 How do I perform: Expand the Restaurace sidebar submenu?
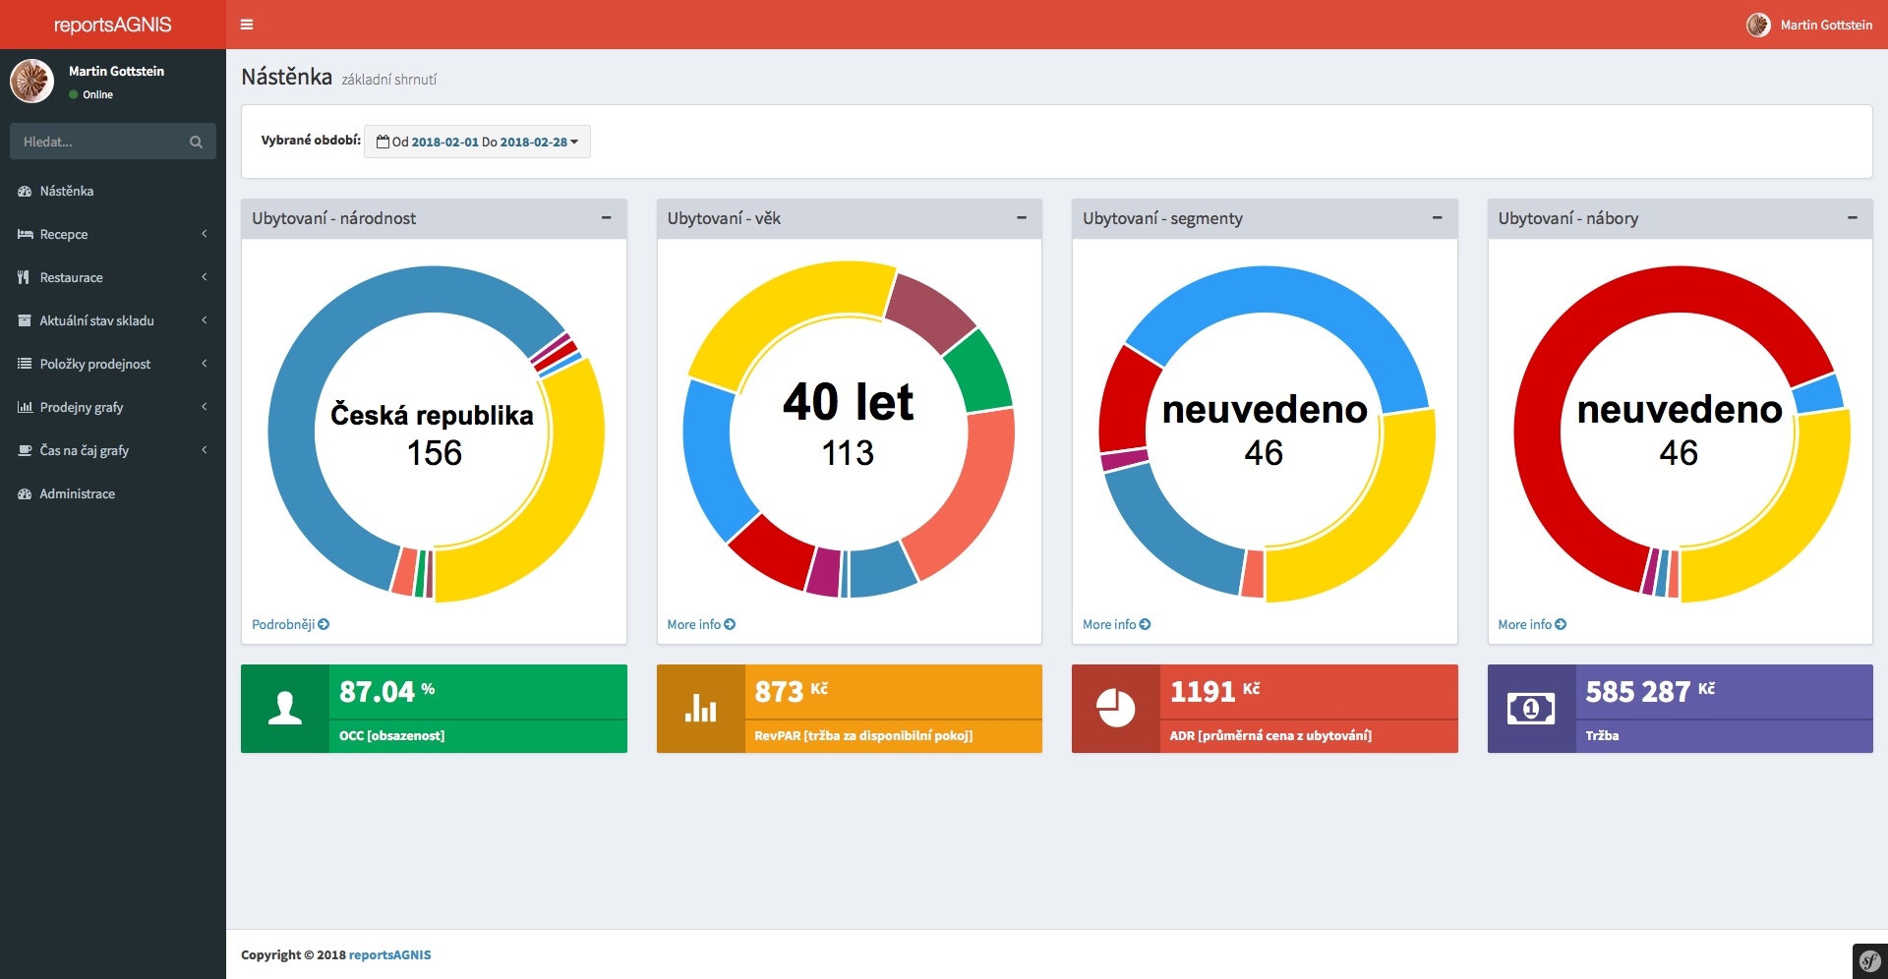point(112,277)
